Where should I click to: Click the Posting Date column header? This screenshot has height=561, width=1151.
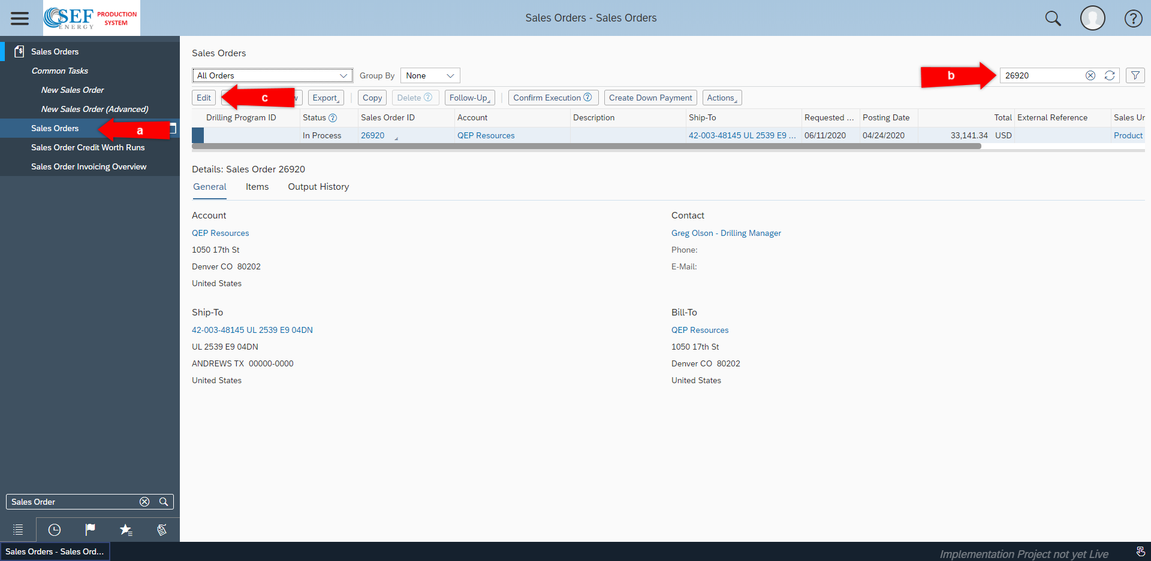(886, 117)
